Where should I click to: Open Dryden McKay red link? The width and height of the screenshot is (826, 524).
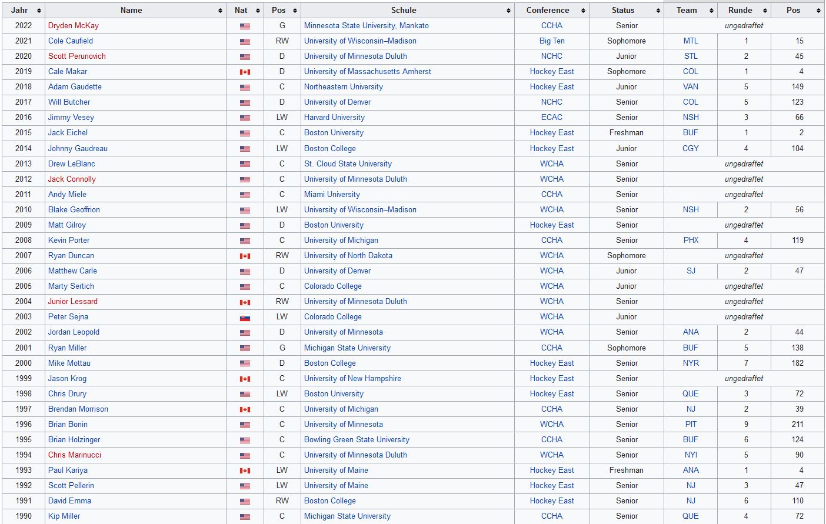tap(73, 26)
